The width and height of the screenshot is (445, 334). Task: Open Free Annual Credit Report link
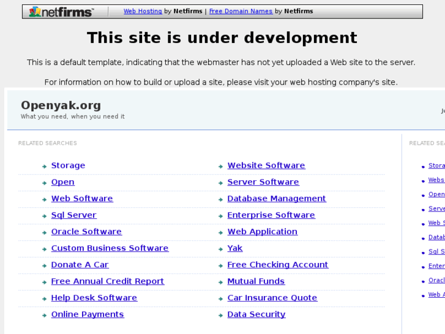point(108,281)
